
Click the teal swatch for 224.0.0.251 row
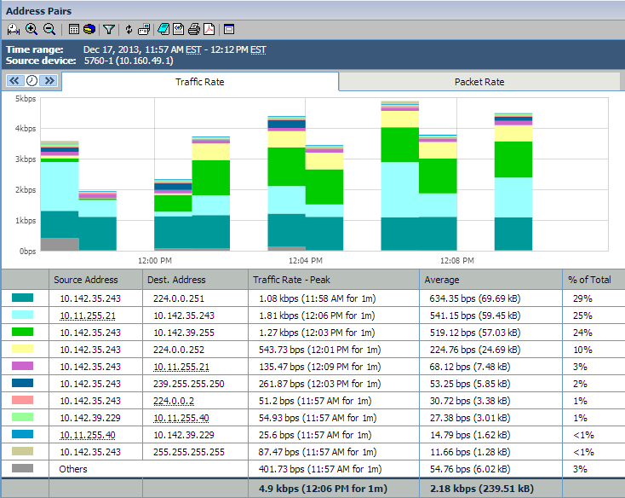tap(23, 298)
